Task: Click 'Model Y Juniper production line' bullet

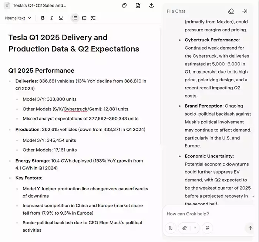Action: click(x=85, y=192)
